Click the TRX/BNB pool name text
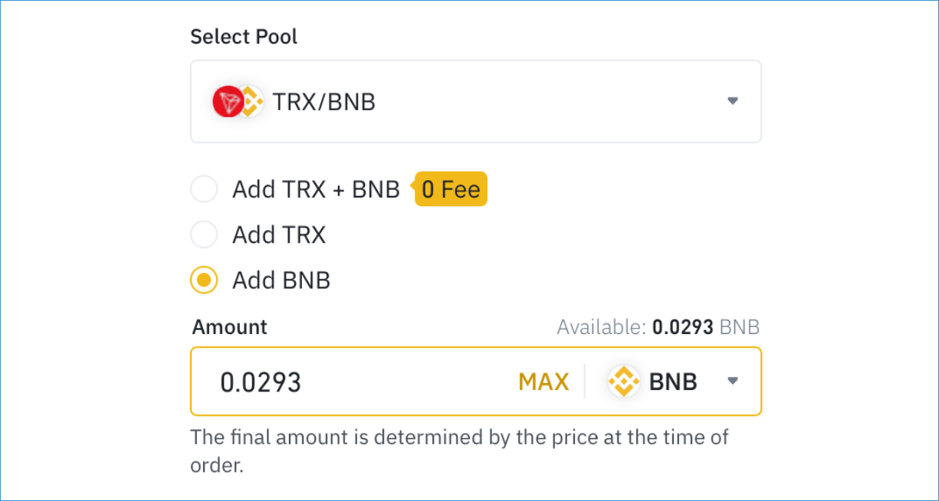This screenshot has width=939, height=501. [324, 102]
